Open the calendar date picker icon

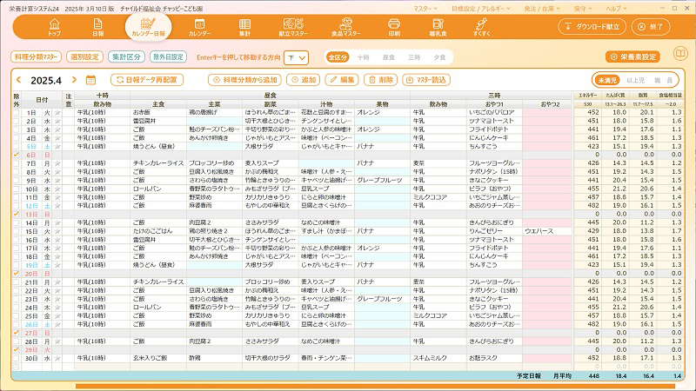pos(90,80)
